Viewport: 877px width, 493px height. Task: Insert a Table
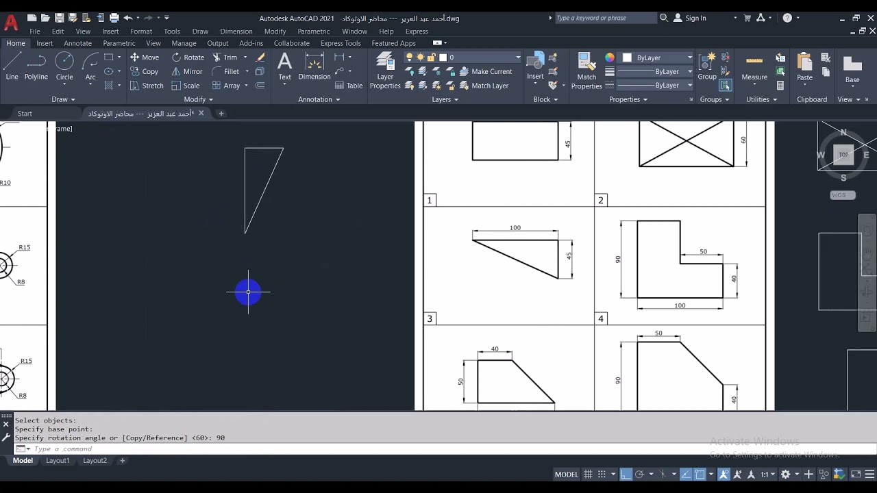tap(349, 86)
